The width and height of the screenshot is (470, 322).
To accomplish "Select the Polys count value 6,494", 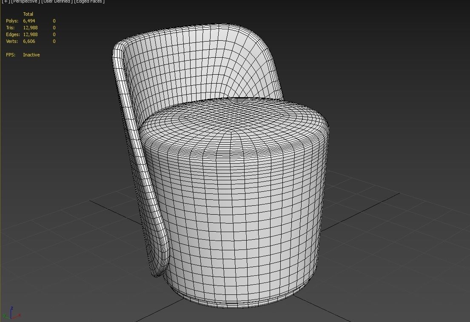I will pos(29,21).
